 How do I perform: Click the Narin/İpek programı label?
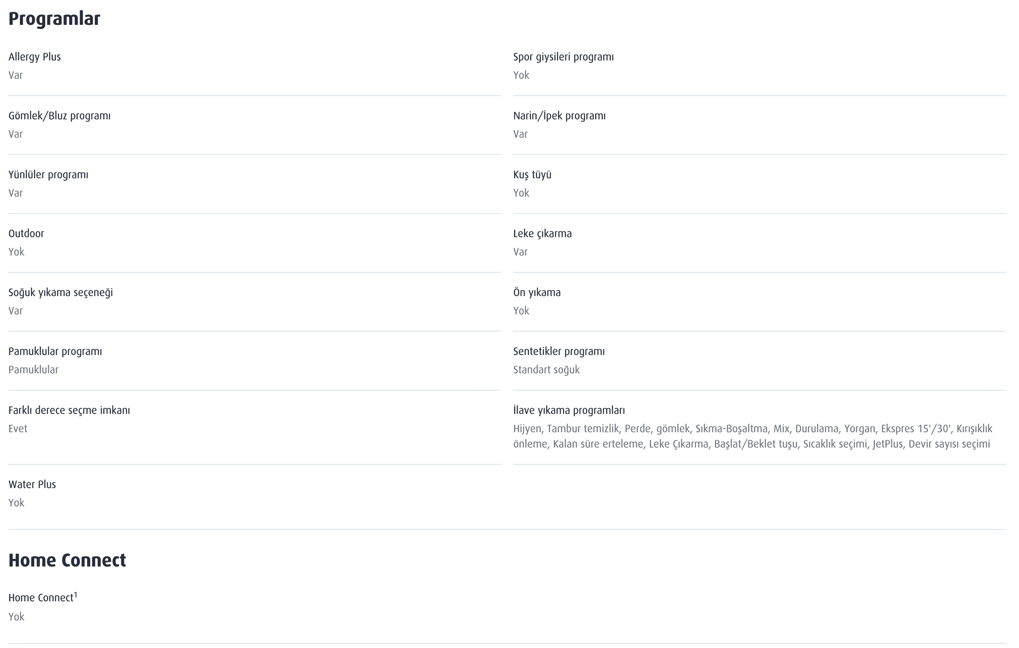(559, 116)
